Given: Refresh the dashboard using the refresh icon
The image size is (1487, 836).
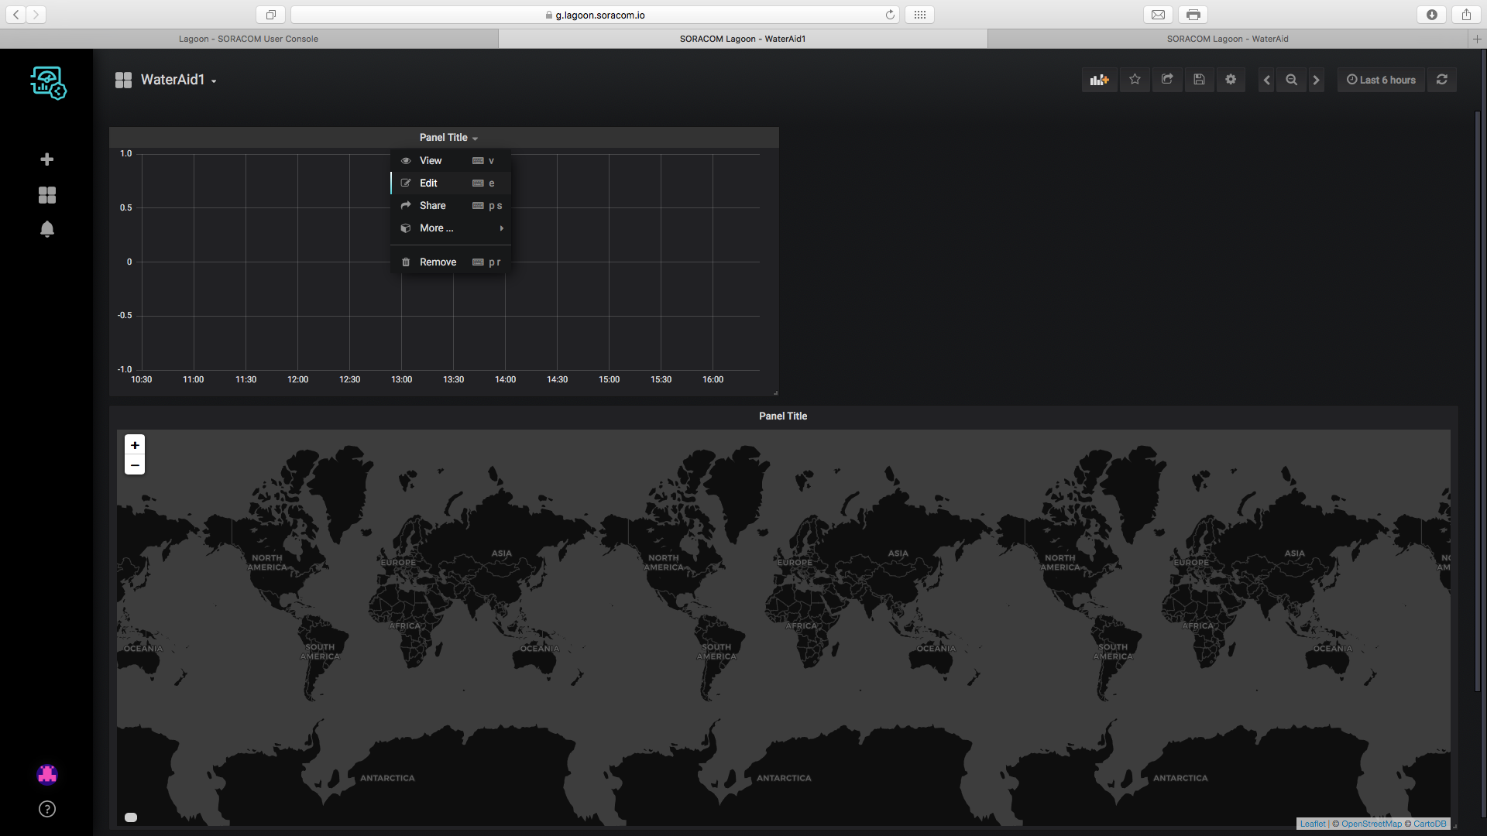Looking at the screenshot, I should click(1441, 80).
